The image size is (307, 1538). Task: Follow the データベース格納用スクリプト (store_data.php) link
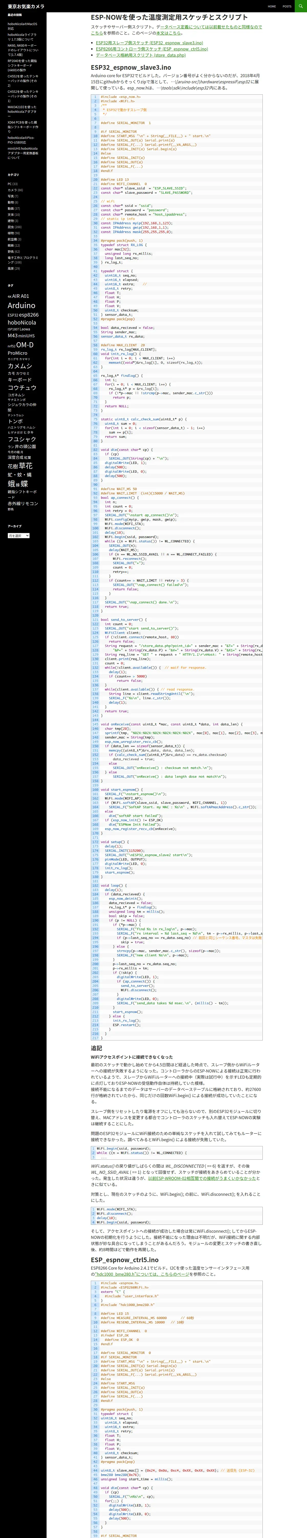[141, 55]
